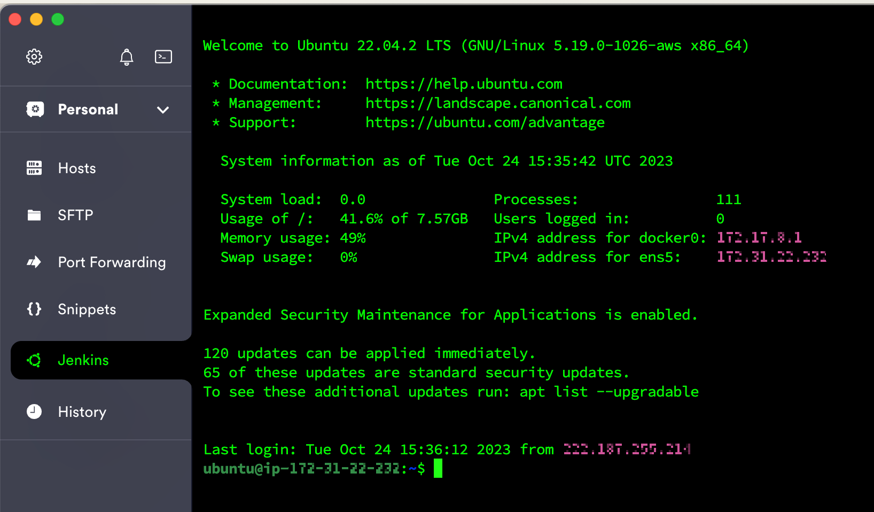The width and height of the screenshot is (874, 512).
Task: Click the 'Welcome to Ubuntu 22.04.2 LTS' line
Action: click(x=476, y=45)
